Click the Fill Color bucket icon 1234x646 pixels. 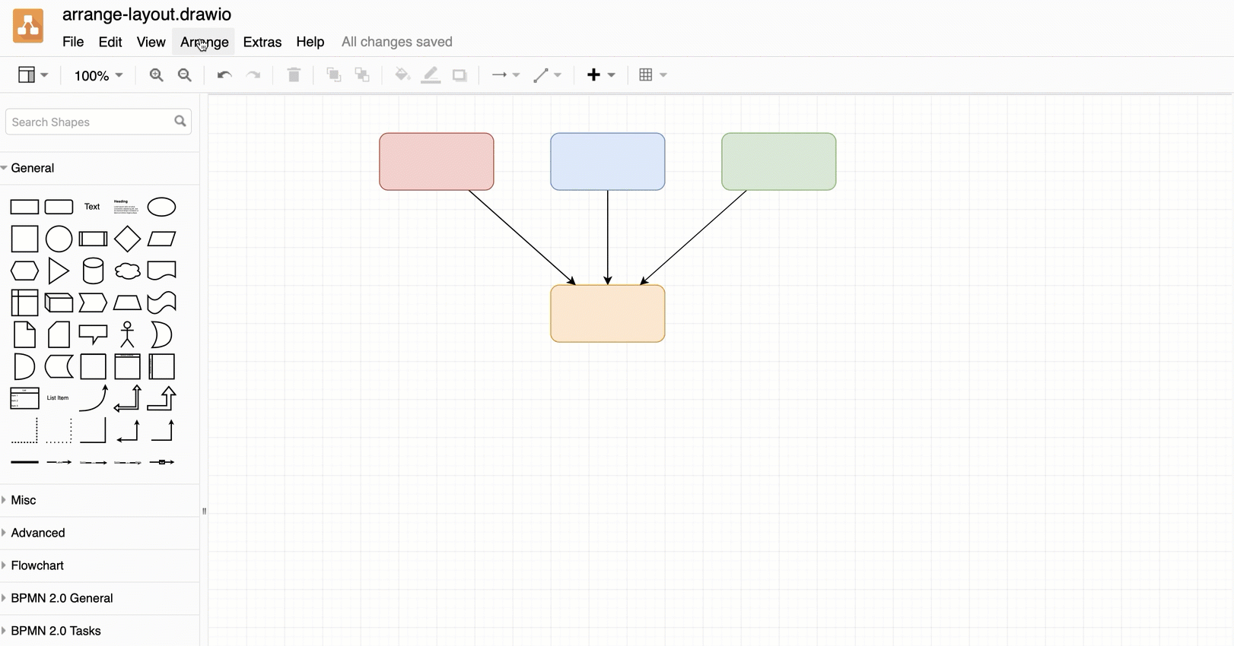[x=402, y=75]
